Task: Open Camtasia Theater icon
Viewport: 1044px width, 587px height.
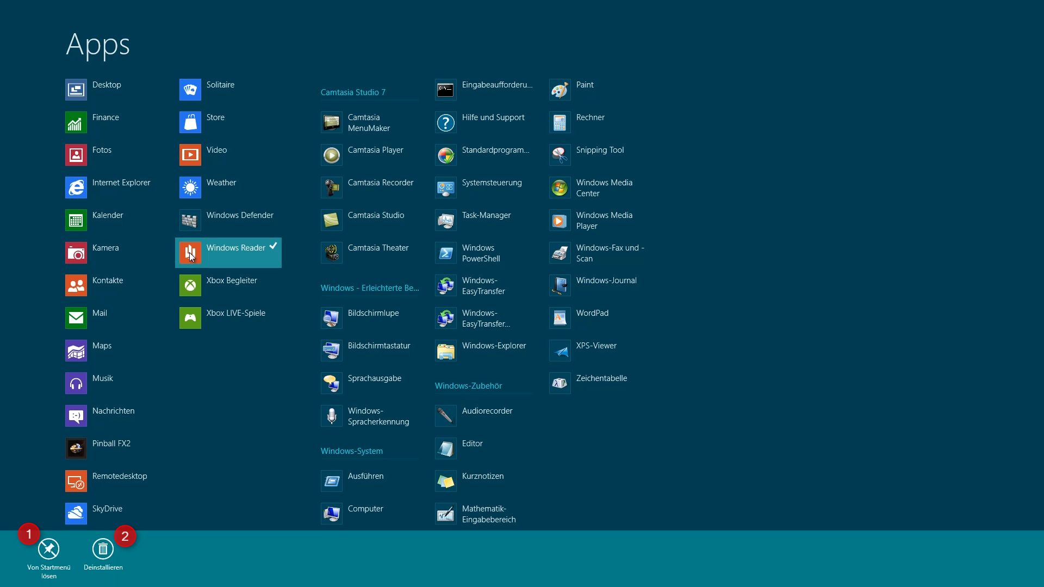Action: [332, 253]
